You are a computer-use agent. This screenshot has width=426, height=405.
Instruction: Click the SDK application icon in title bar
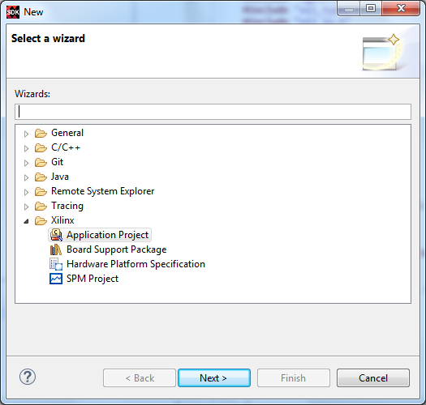pos(13,12)
